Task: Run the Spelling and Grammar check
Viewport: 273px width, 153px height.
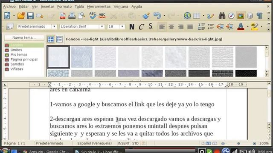Action: point(93,16)
